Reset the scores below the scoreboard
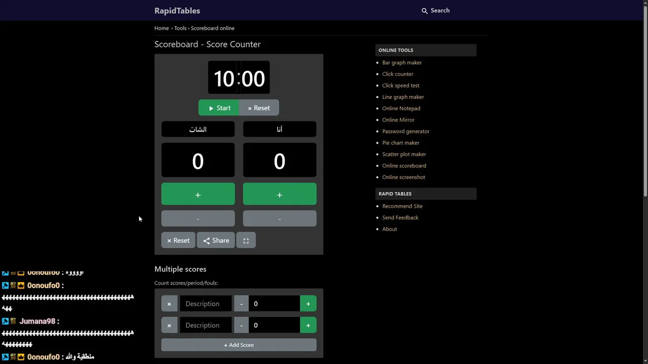 pos(178,241)
